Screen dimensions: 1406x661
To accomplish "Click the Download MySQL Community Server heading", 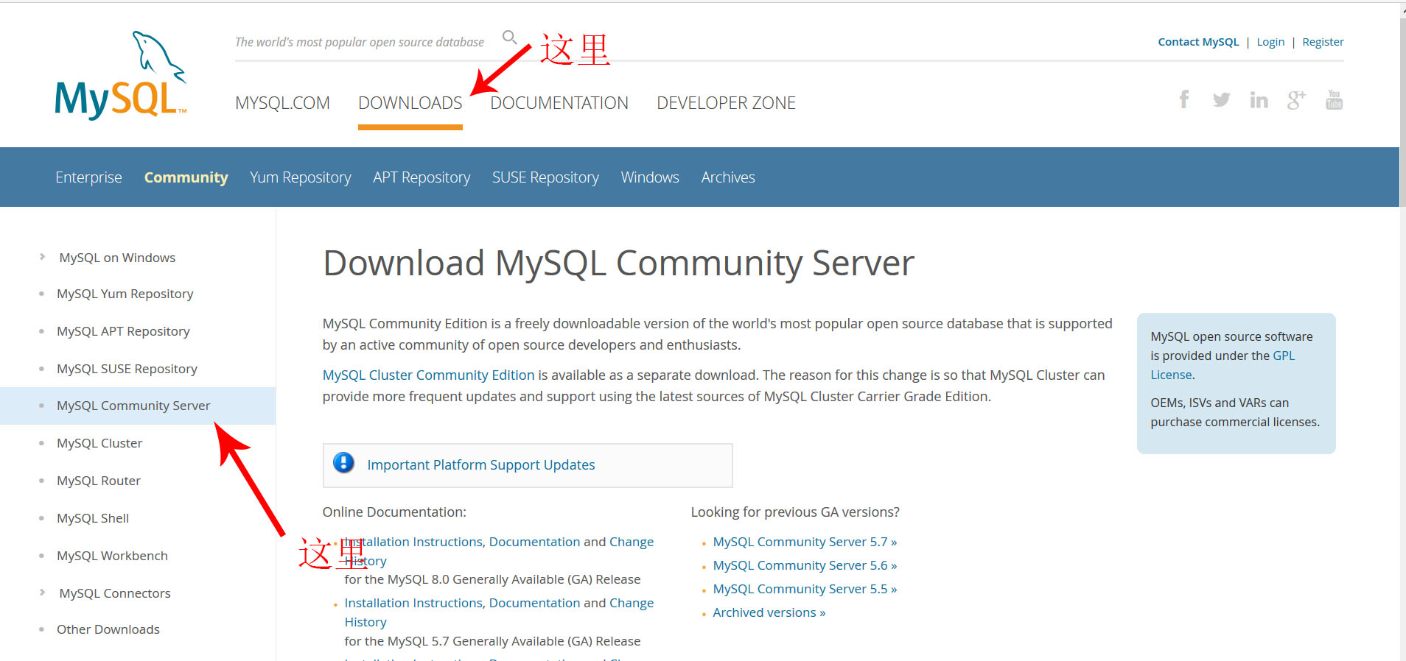I will tap(618, 264).
